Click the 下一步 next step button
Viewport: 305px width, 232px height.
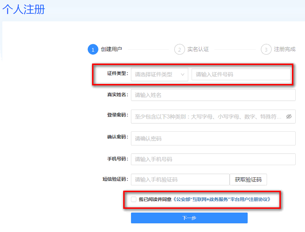click(x=189, y=218)
